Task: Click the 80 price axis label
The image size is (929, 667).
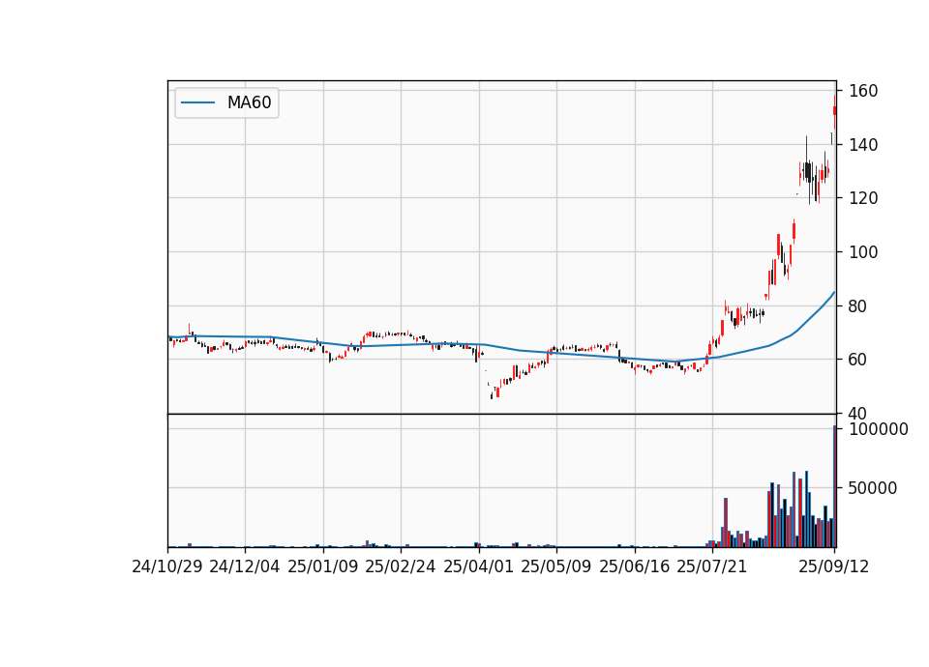Action: point(858,306)
